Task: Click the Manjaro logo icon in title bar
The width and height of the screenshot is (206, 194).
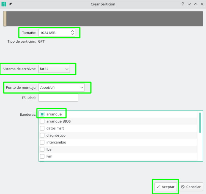Action: (x=4, y=4)
